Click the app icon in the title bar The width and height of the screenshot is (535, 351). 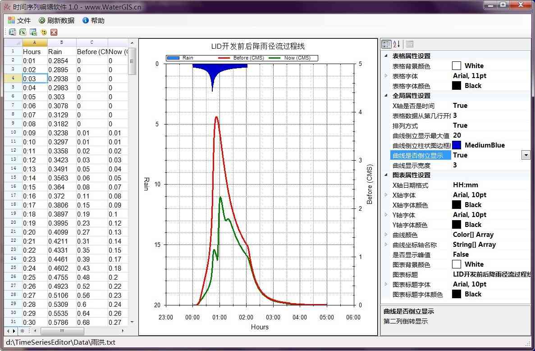(7, 7)
